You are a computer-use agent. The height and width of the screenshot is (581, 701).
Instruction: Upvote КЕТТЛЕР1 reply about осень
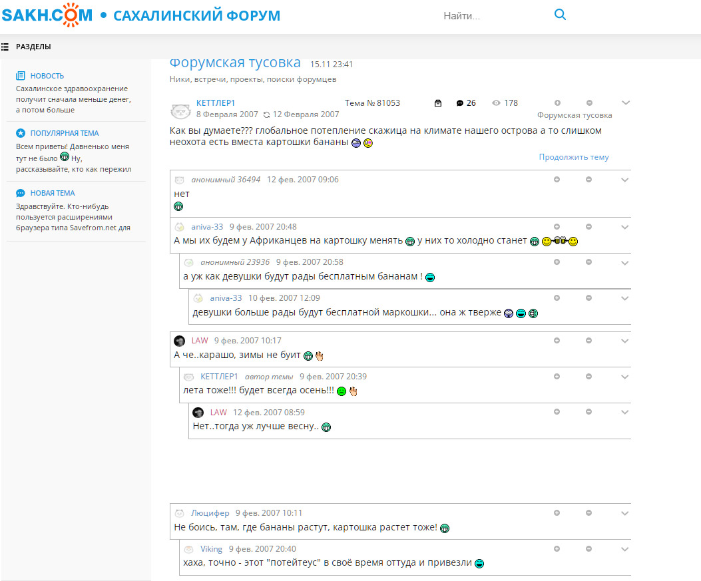[557, 376]
